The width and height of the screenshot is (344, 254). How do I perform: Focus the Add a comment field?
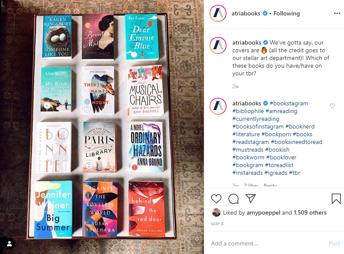pyautogui.click(x=268, y=243)
